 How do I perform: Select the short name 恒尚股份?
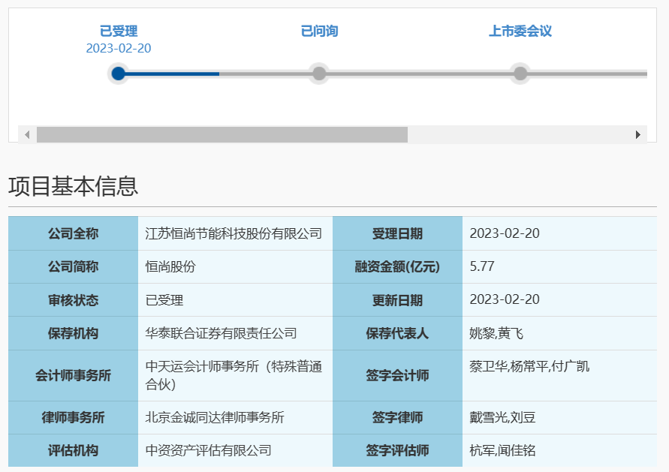tap(170, 266)
